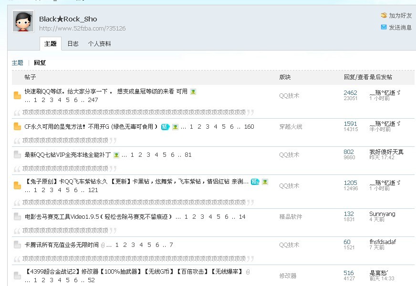Click the send message envelope icon
Image resolution: width=416 pixels, height=286 pixels.
pyautogui.click(x=384, y=27)
